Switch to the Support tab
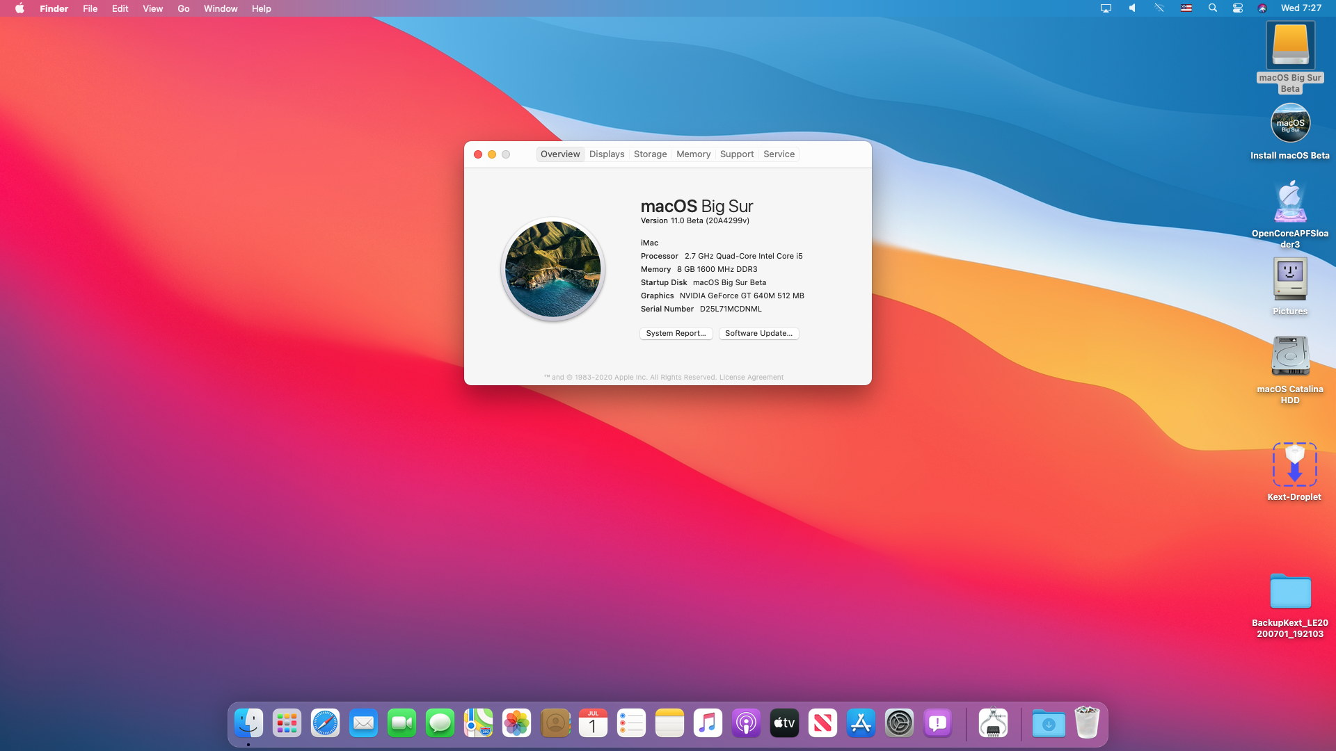 coord(736,154)
